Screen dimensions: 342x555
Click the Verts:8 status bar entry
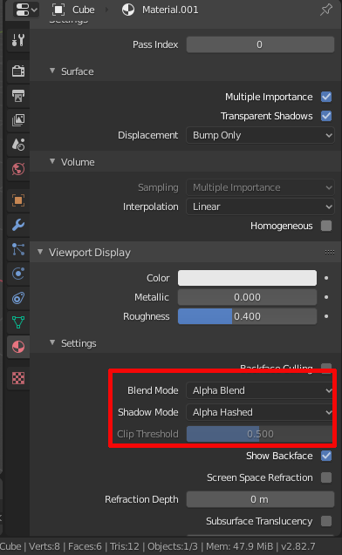pyautogui.click(x=44, y=546)
